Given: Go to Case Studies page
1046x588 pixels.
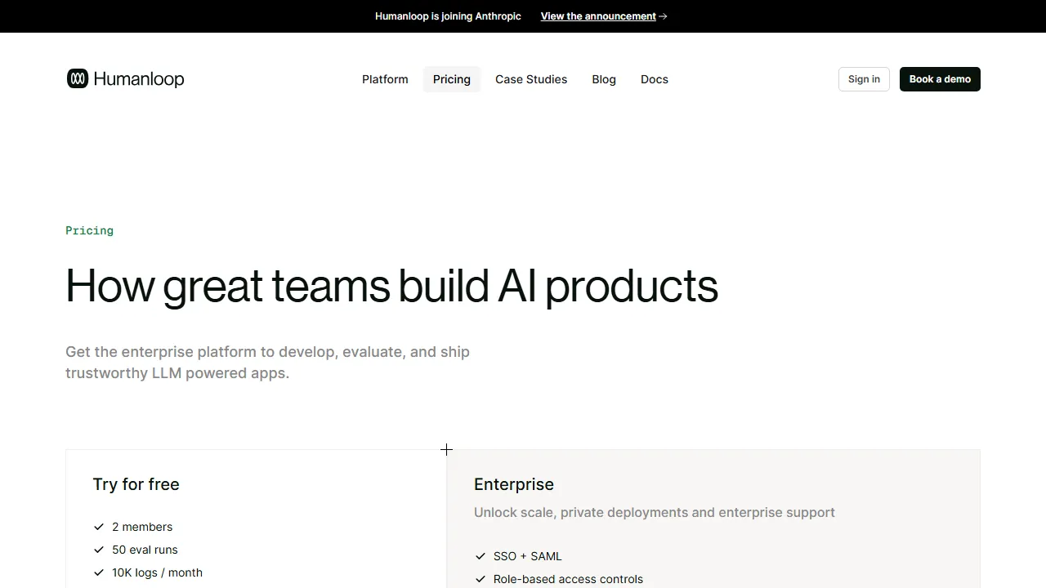Looking at the screenshot, I should pyautogui.click(x=531, y=79).
